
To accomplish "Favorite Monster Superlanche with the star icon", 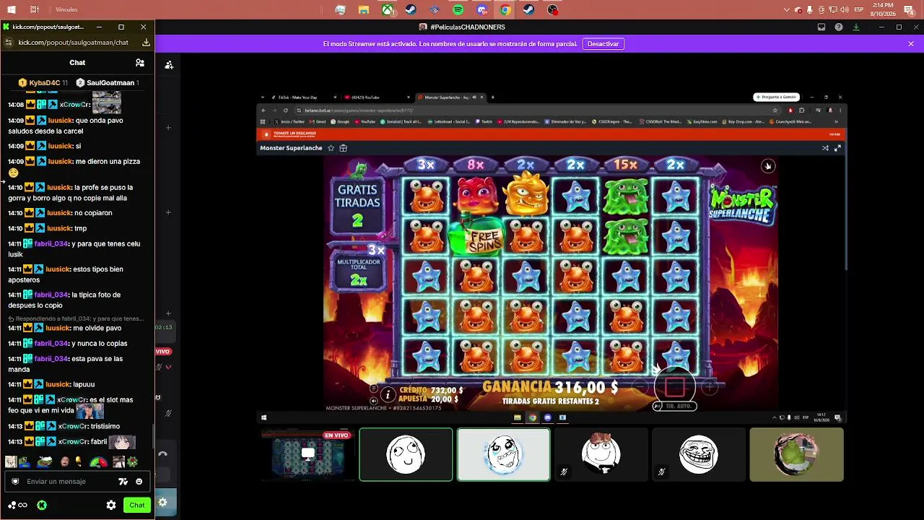I will point(331,148).
